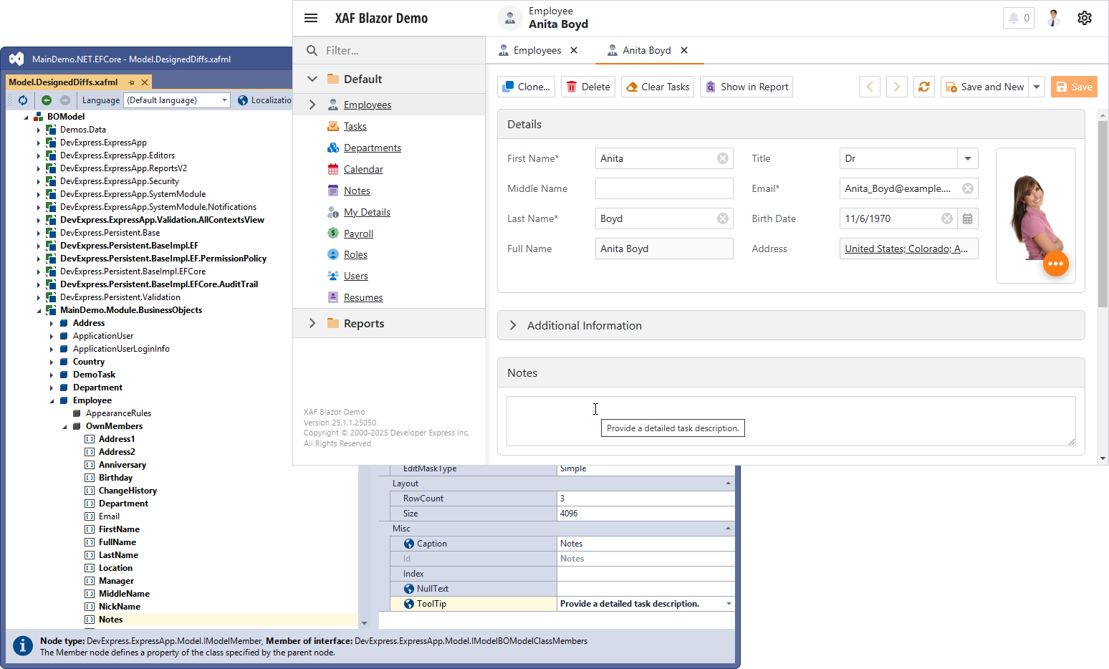Close the Anita Boyd tab
This screenshot has height=669, width=1109.
click(684, 50)
